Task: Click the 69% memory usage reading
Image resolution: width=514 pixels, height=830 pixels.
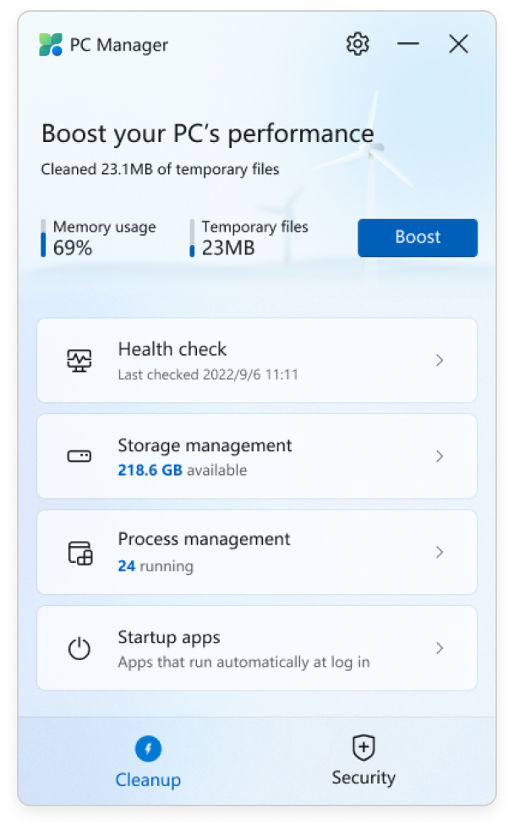Action: coord(71,245)
